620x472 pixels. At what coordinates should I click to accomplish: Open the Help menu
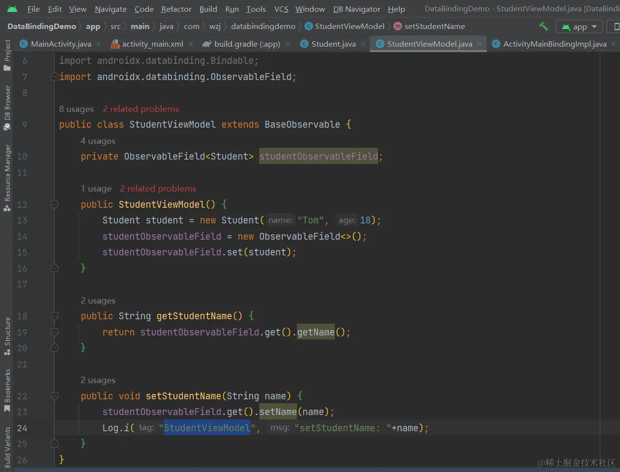tap(396, 9)
